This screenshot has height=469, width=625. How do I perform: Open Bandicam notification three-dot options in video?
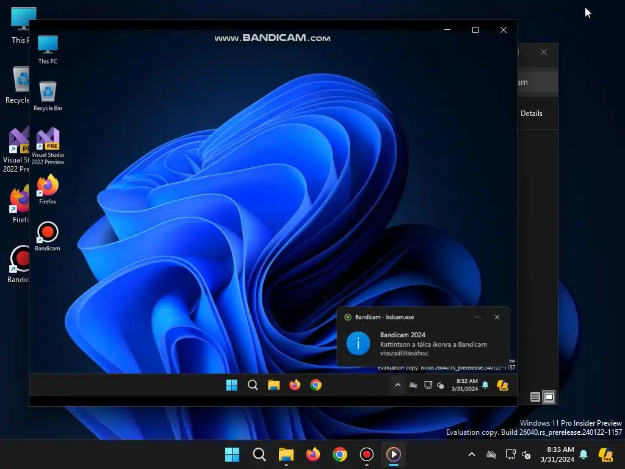[478, 317]
